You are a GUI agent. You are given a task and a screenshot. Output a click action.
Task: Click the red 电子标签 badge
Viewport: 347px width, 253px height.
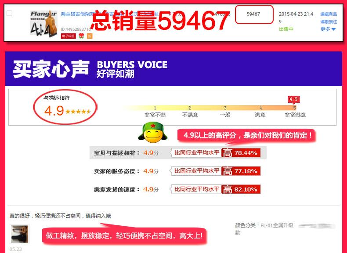[x=68, y=36]
